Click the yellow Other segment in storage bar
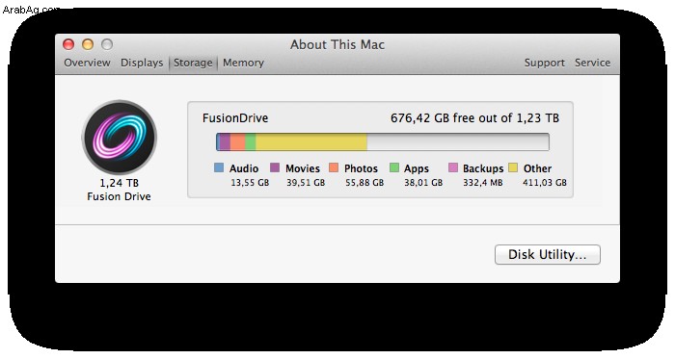The height and width of the screenshot is (359, 675). coord(311,141)
